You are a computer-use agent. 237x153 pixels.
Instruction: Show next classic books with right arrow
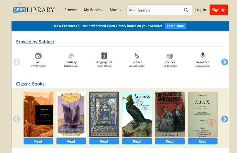(x=225, y=119)
